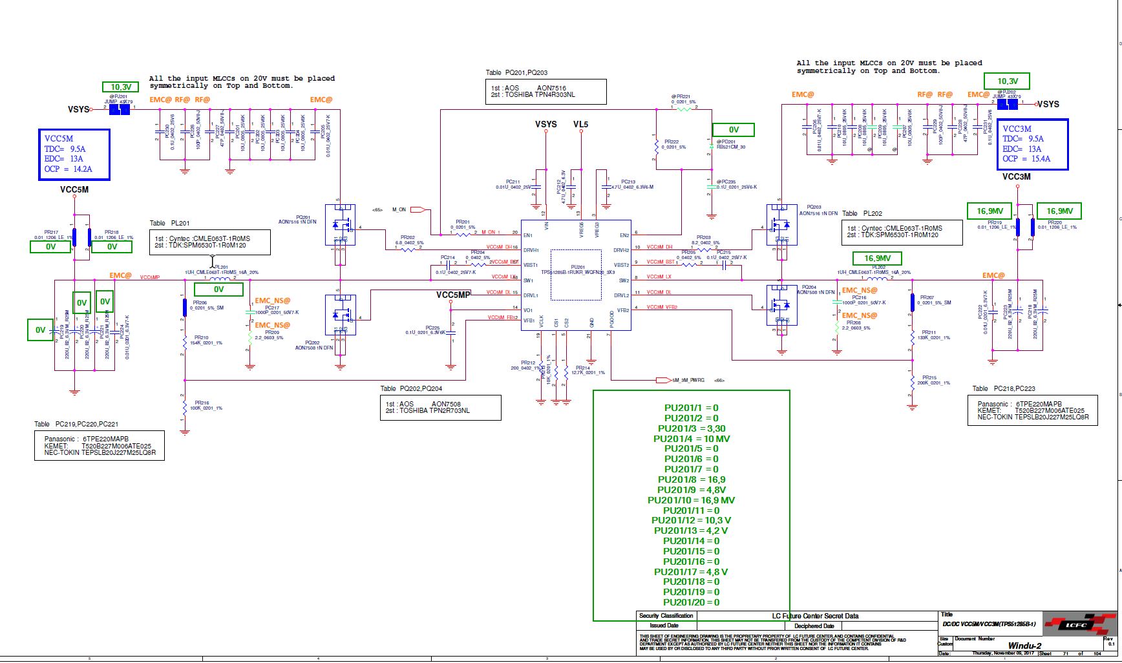The width and height of the screenshot is (1122, 663).
Task: Select the 16,9MV label above PL202
Action: click(x=878, y=258)
